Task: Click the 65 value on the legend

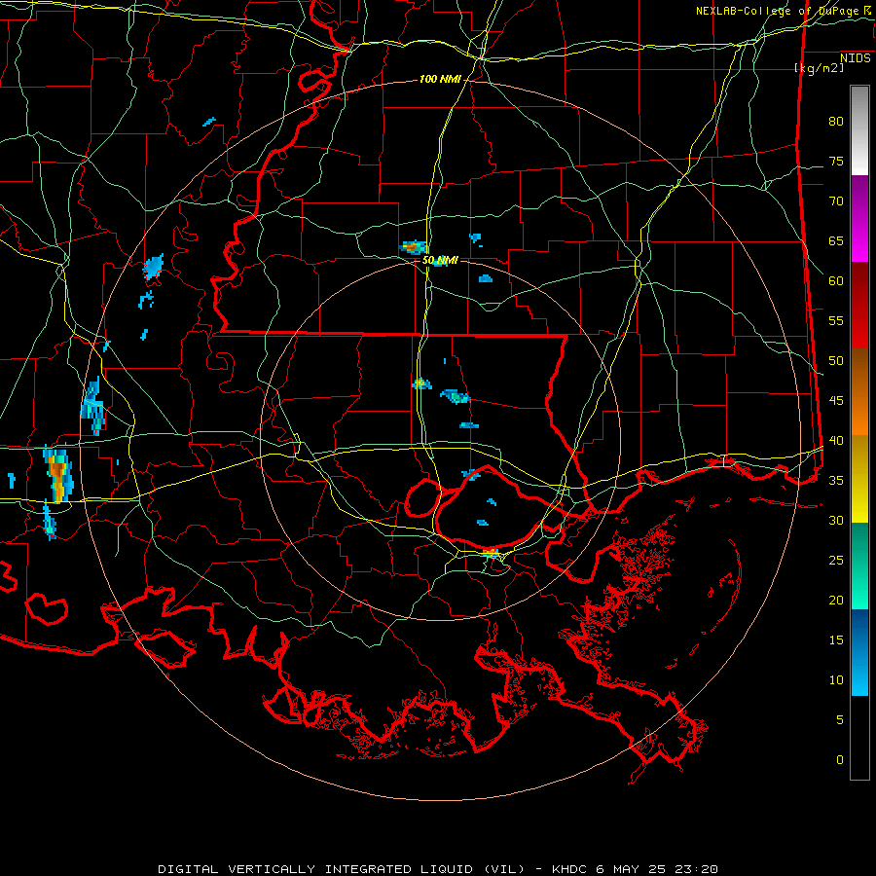Action: pos(836,241)
